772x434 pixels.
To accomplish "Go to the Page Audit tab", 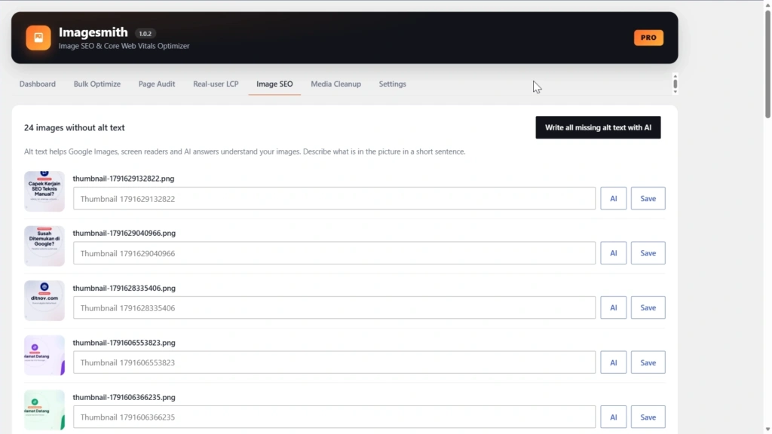I will pos(157,84).
